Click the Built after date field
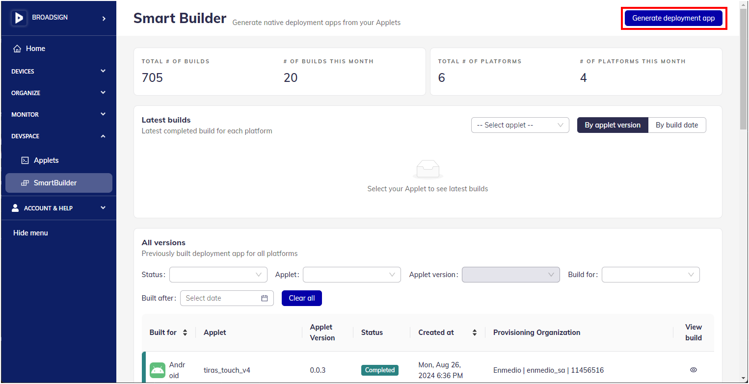The image size is (749, 384). click(x=227, y=298)
